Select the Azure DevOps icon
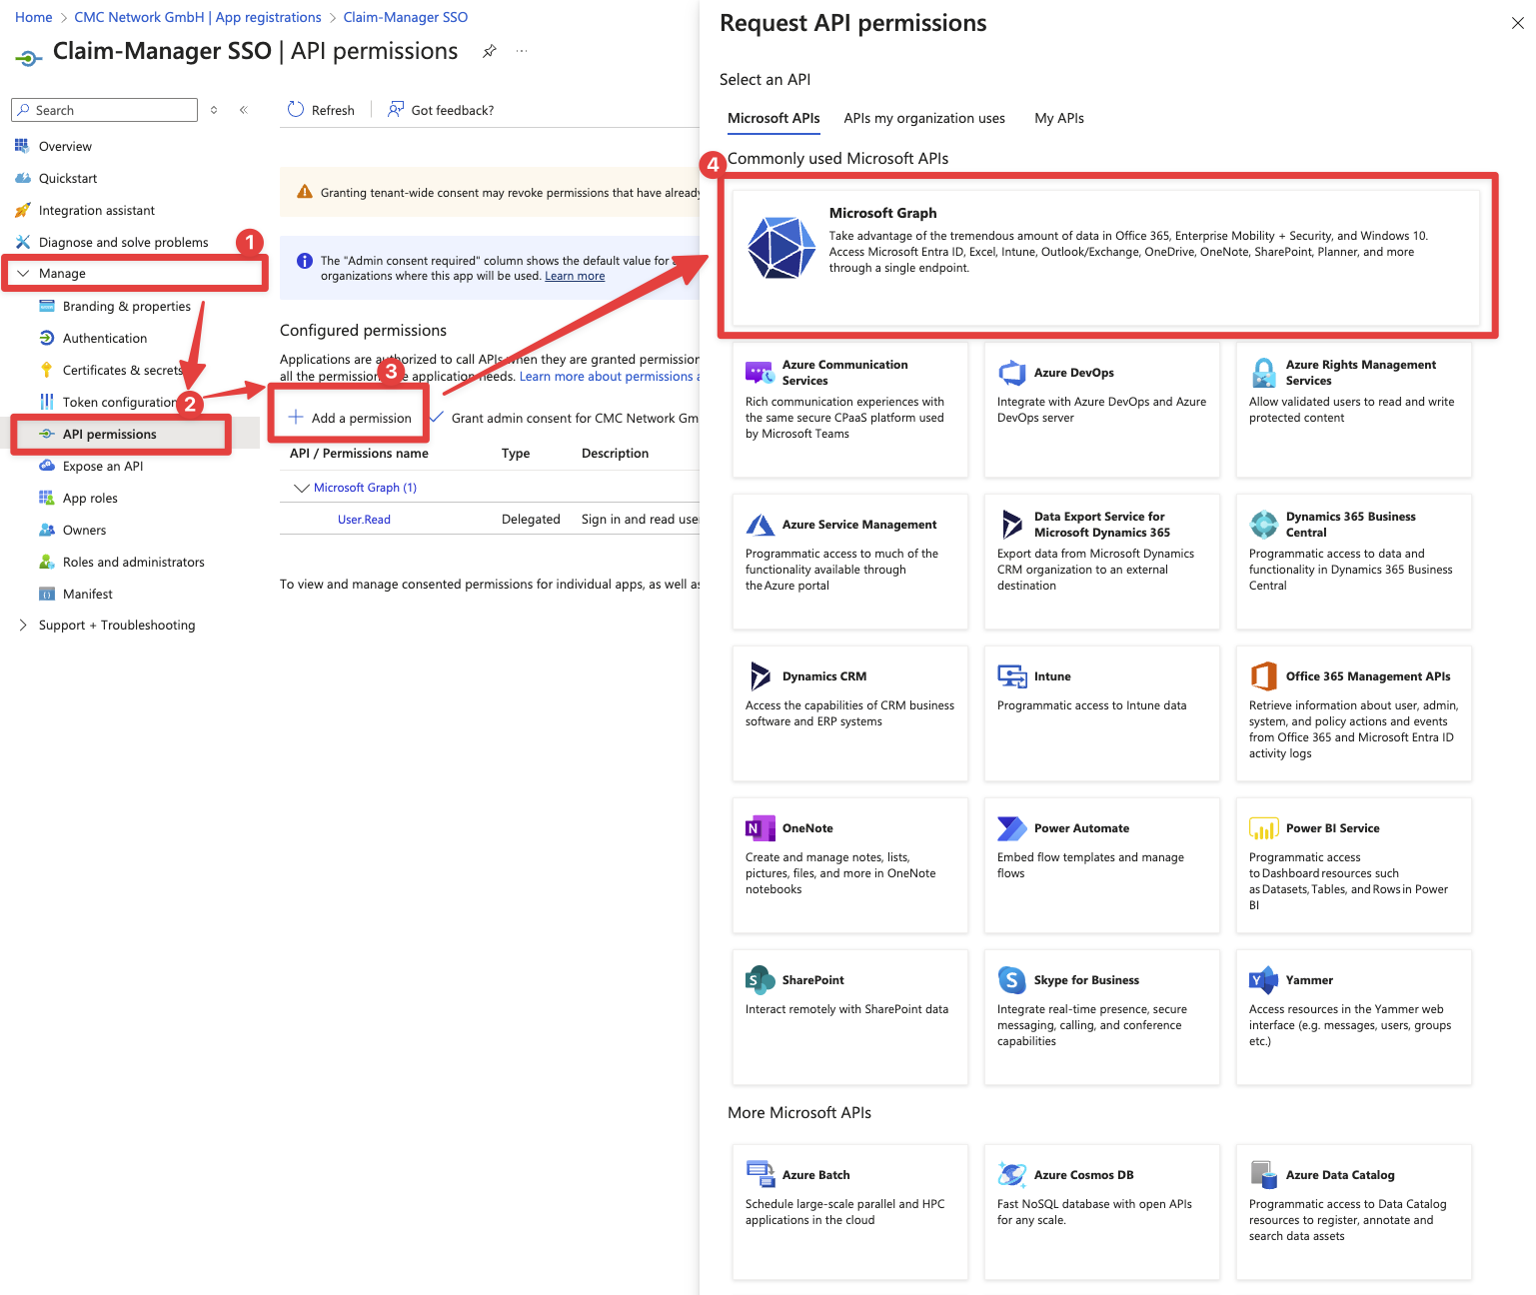 (1012, 373)
